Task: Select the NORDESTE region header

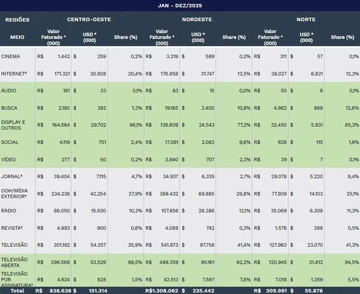Action: click(197, 20)
